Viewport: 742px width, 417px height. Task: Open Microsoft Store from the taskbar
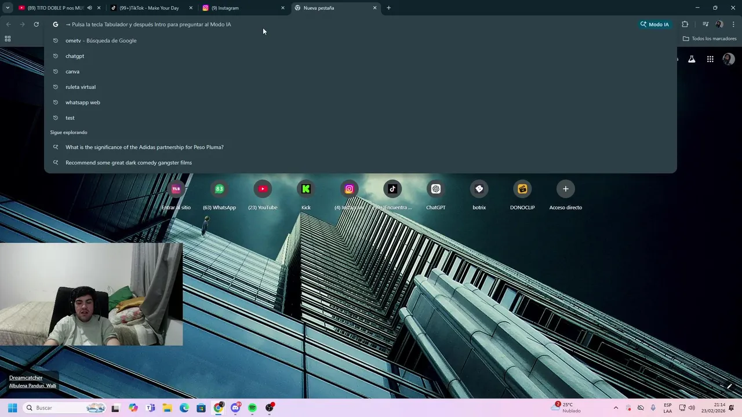(x=201, y=408)
